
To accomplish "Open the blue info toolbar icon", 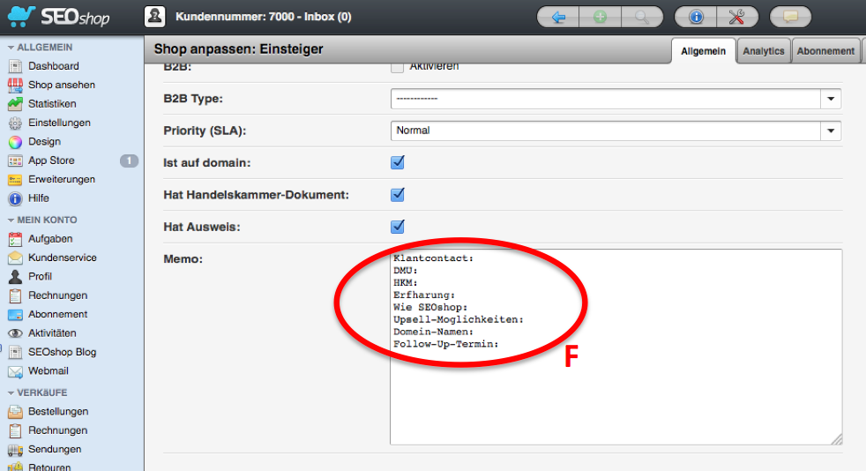I will click(695, 17).
